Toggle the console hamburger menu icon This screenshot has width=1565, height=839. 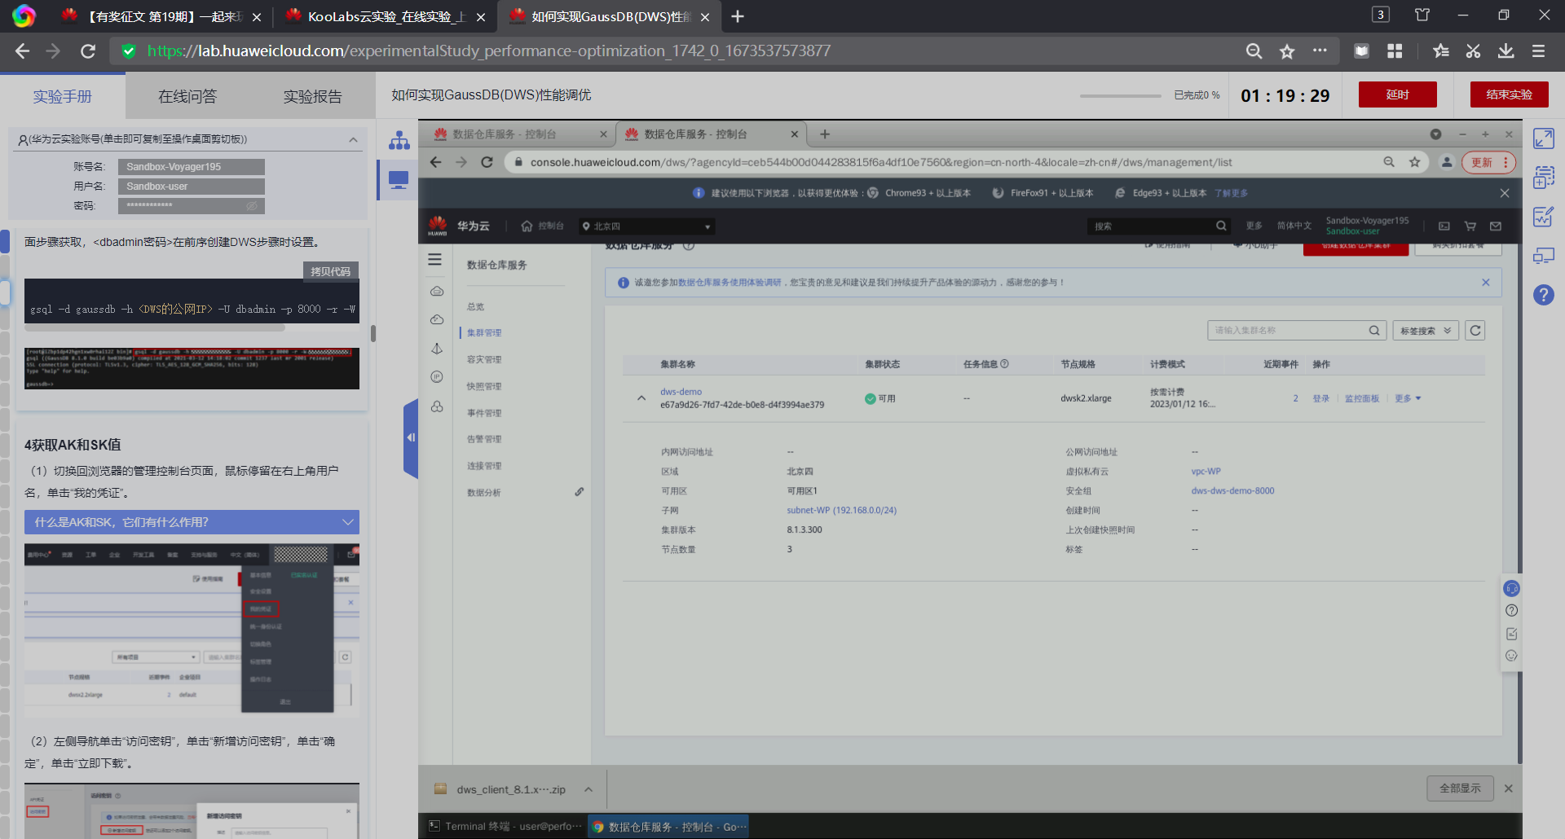435,260
